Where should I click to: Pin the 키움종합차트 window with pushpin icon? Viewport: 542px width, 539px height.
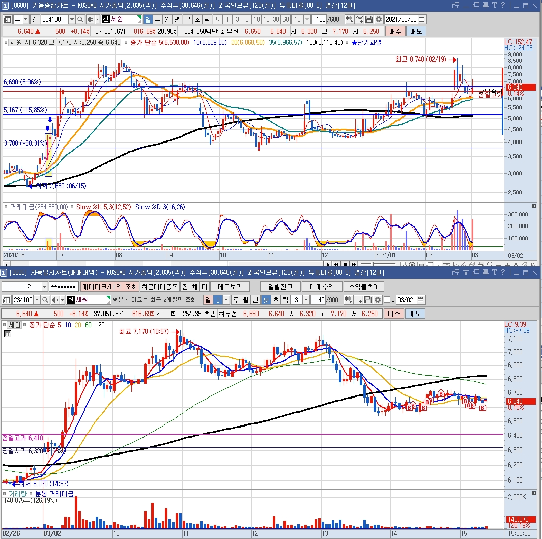(486, 5)
